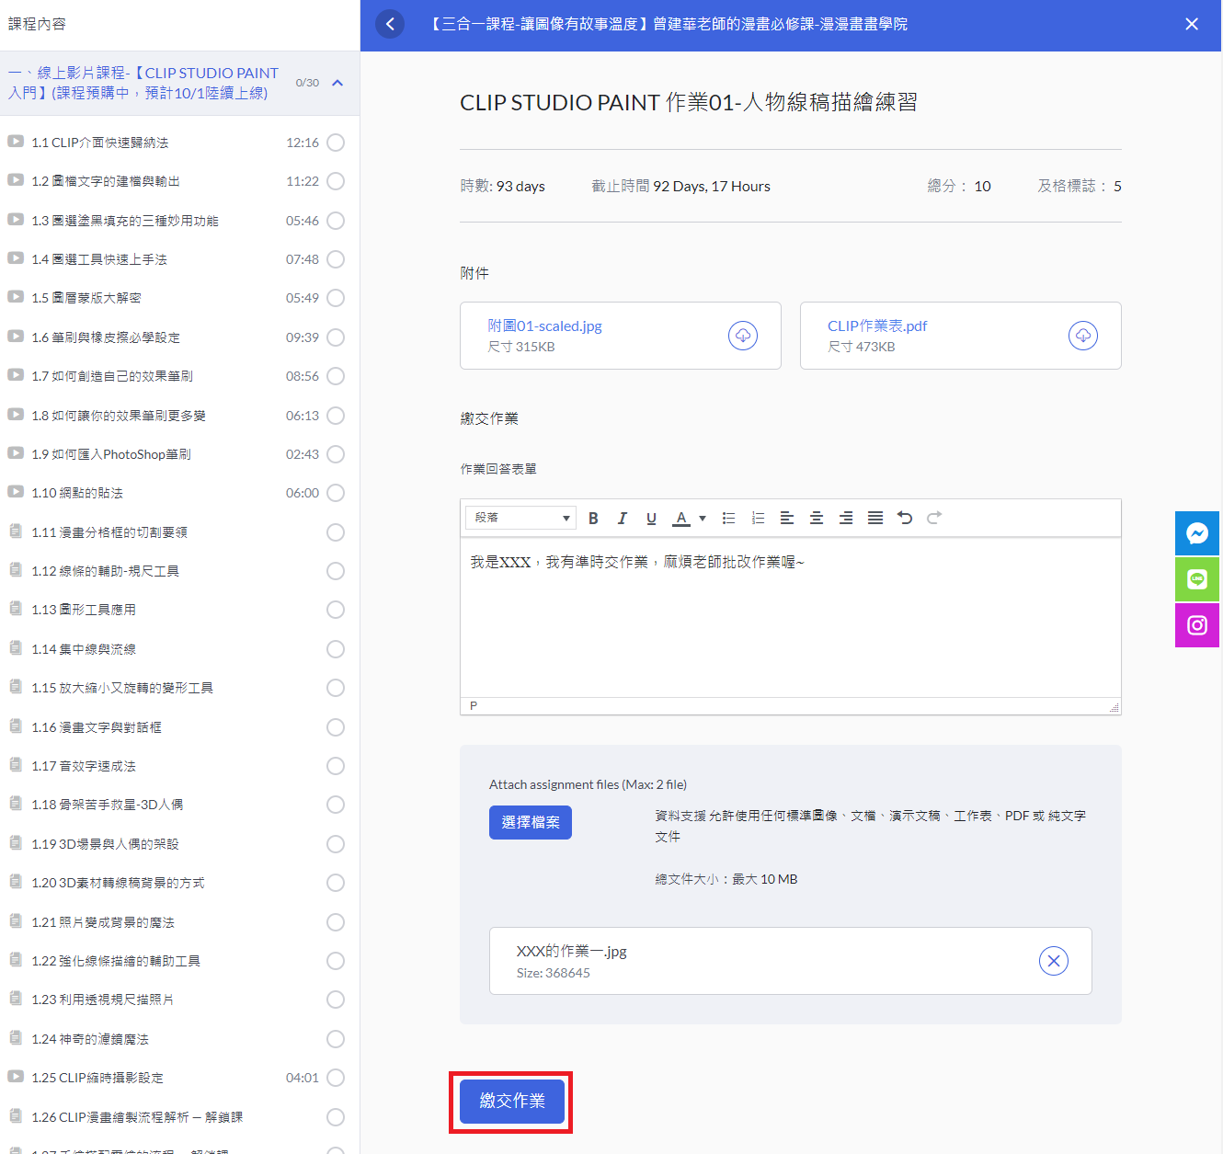Mark lesson 1.2 圖檔文字的建檔與輸出 complete
This screenshot has width=1223, height=1154.
(x=336, y=181)
